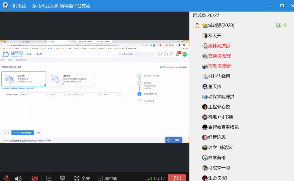Image resolution: width=294 pixels, height=181 pixels.
Task: Open the end date field 2020-02-16
Action: click(87, 95)
